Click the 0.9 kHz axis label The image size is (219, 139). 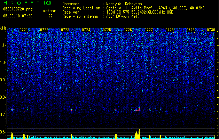click(3, 80)
